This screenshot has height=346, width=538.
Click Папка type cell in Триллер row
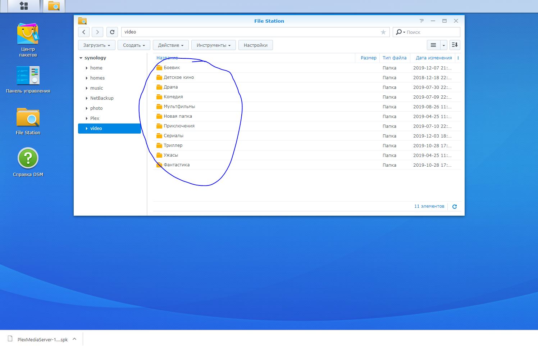[389, 145]
